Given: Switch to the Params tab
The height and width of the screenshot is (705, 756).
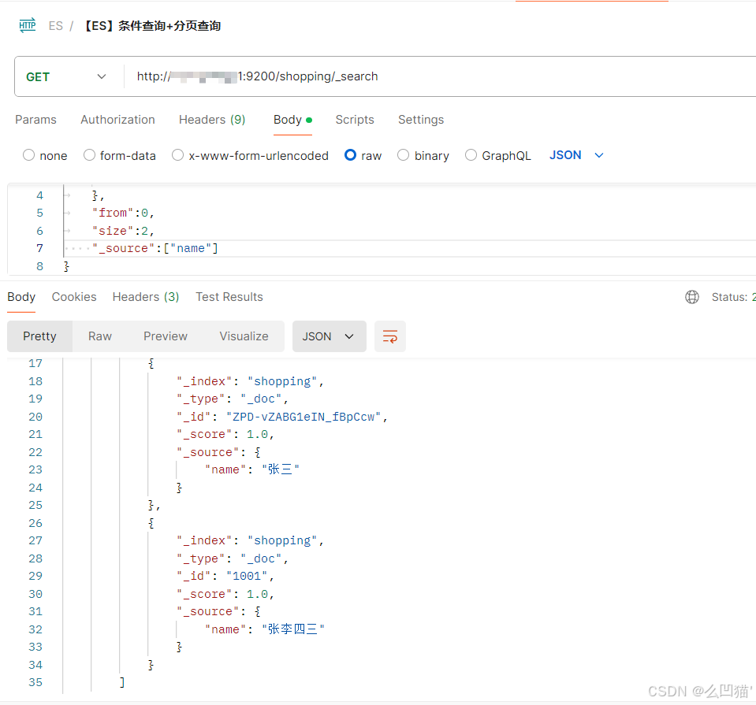Looking at the screenshot, I should point(35,120).
